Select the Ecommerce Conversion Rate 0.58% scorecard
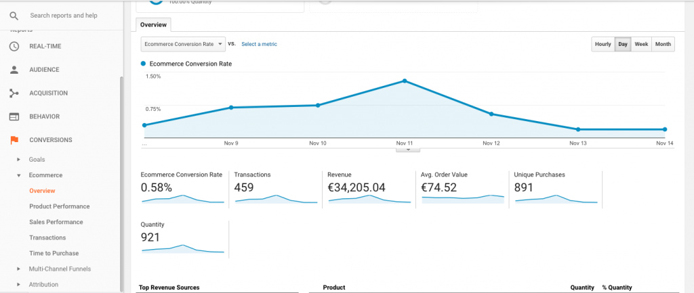Viewport: 694px width, 293px height. pos(182,189)
